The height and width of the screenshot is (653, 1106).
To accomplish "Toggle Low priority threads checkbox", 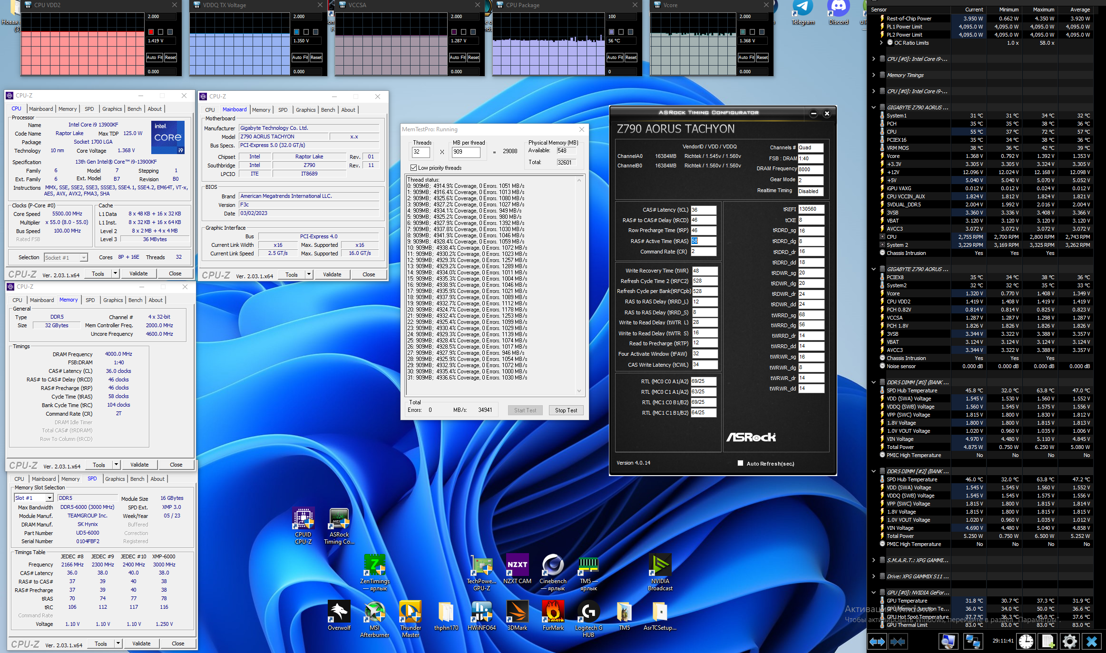I will point(413,168).
